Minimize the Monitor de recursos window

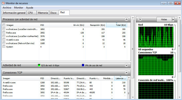click(164, 3)
